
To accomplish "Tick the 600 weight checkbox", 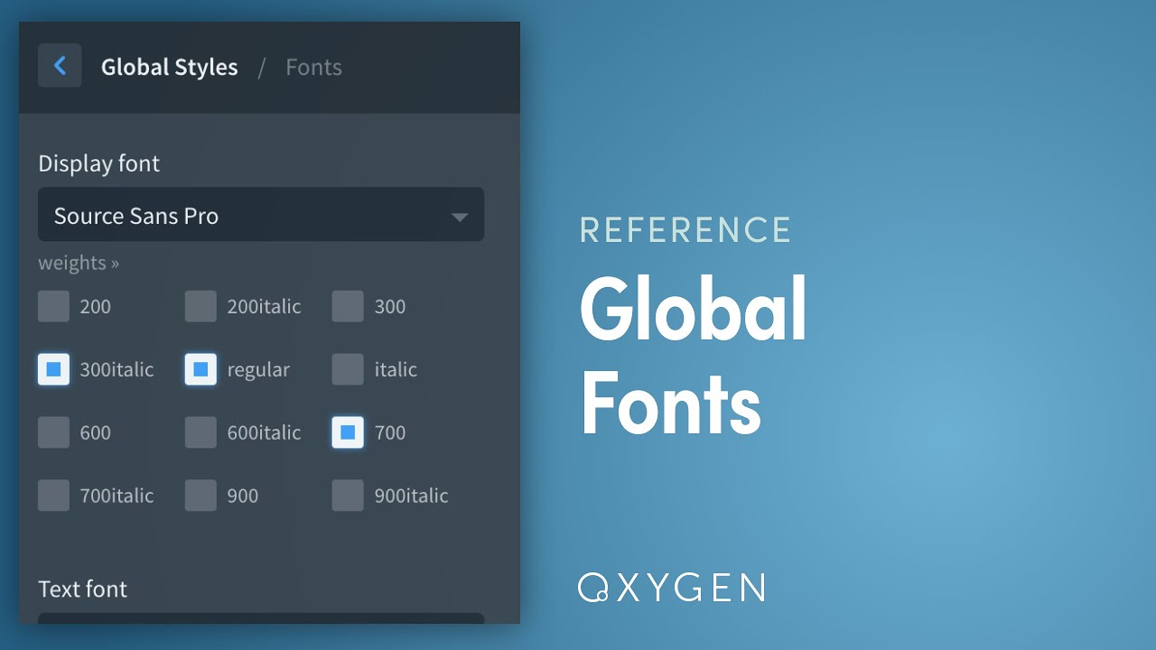I will click(x=53, y=432).
